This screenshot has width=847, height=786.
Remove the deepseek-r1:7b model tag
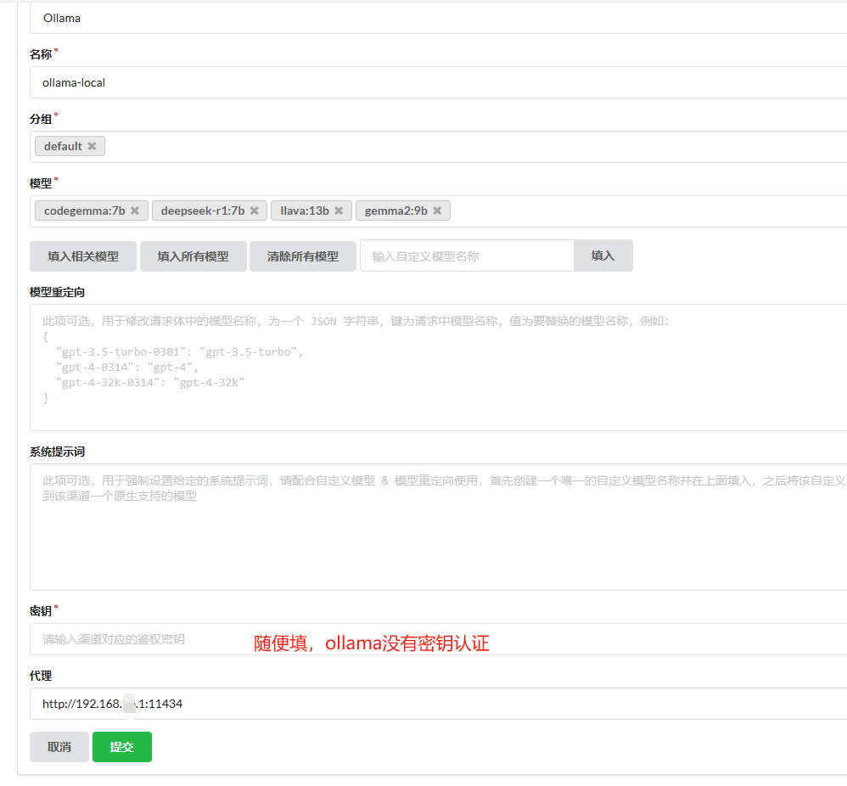click(x=254, y=211)
